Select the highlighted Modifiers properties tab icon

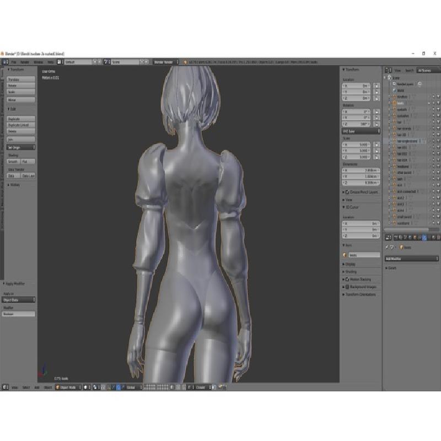[424, 238]
